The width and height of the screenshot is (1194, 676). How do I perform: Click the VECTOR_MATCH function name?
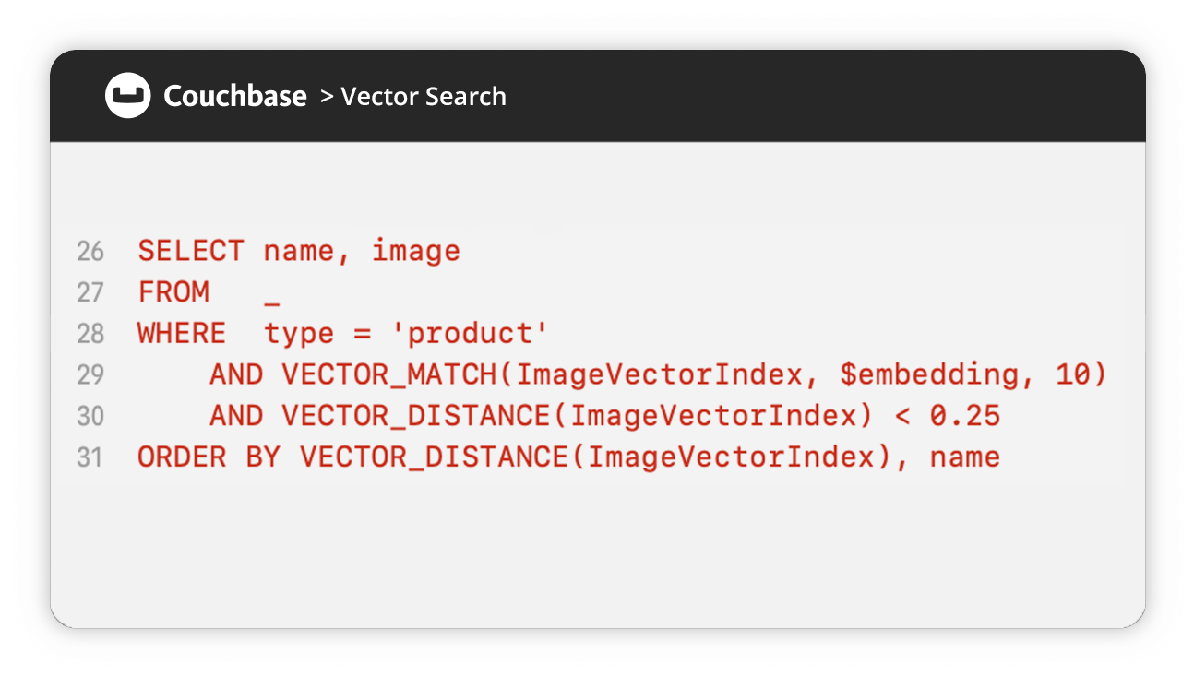coord(389,375)
